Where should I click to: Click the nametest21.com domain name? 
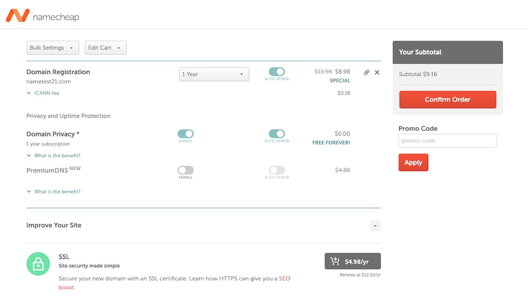[49, 81]
